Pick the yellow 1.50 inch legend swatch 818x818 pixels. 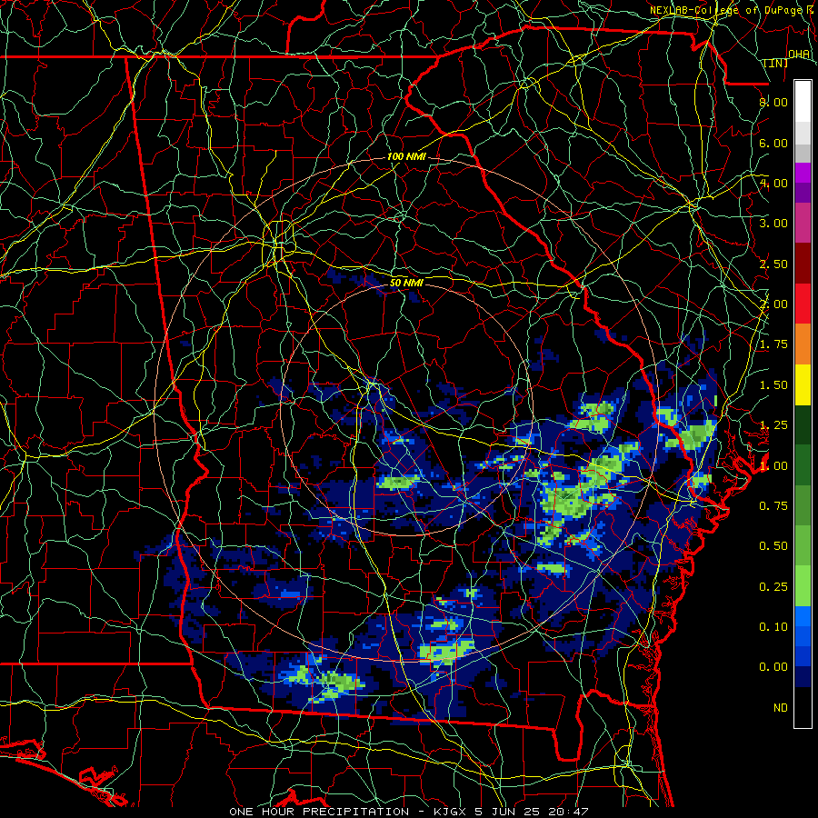803,385
